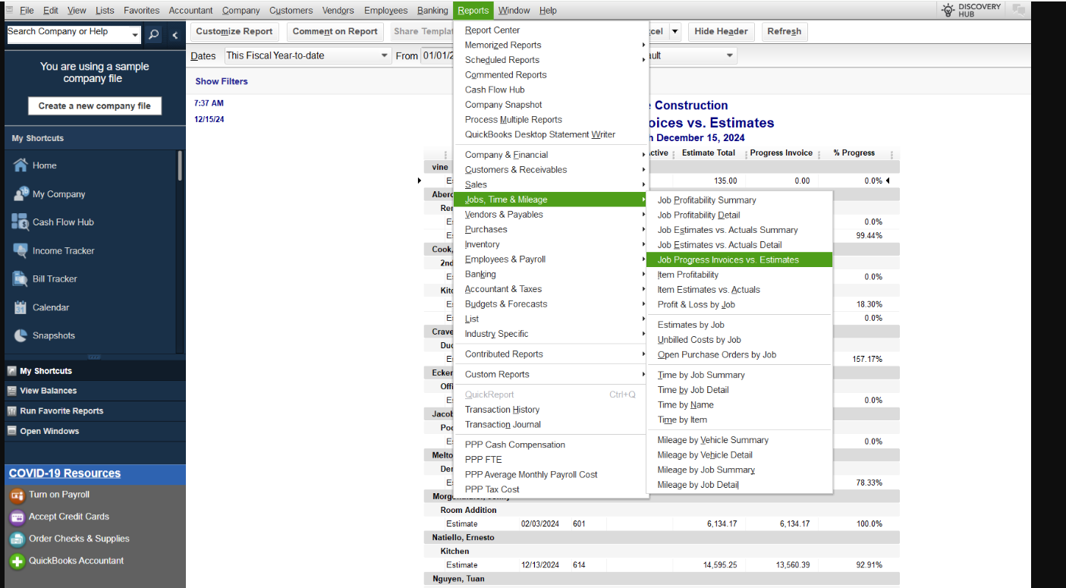The image size is (1066, 588).
Task: Expand the Company & Financial submenu
Action: click(x=552, y=155)
